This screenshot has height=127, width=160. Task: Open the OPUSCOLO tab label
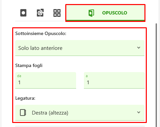coord(115,13)
